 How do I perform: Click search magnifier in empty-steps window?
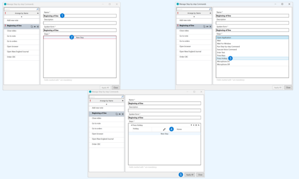pos(37,9)
